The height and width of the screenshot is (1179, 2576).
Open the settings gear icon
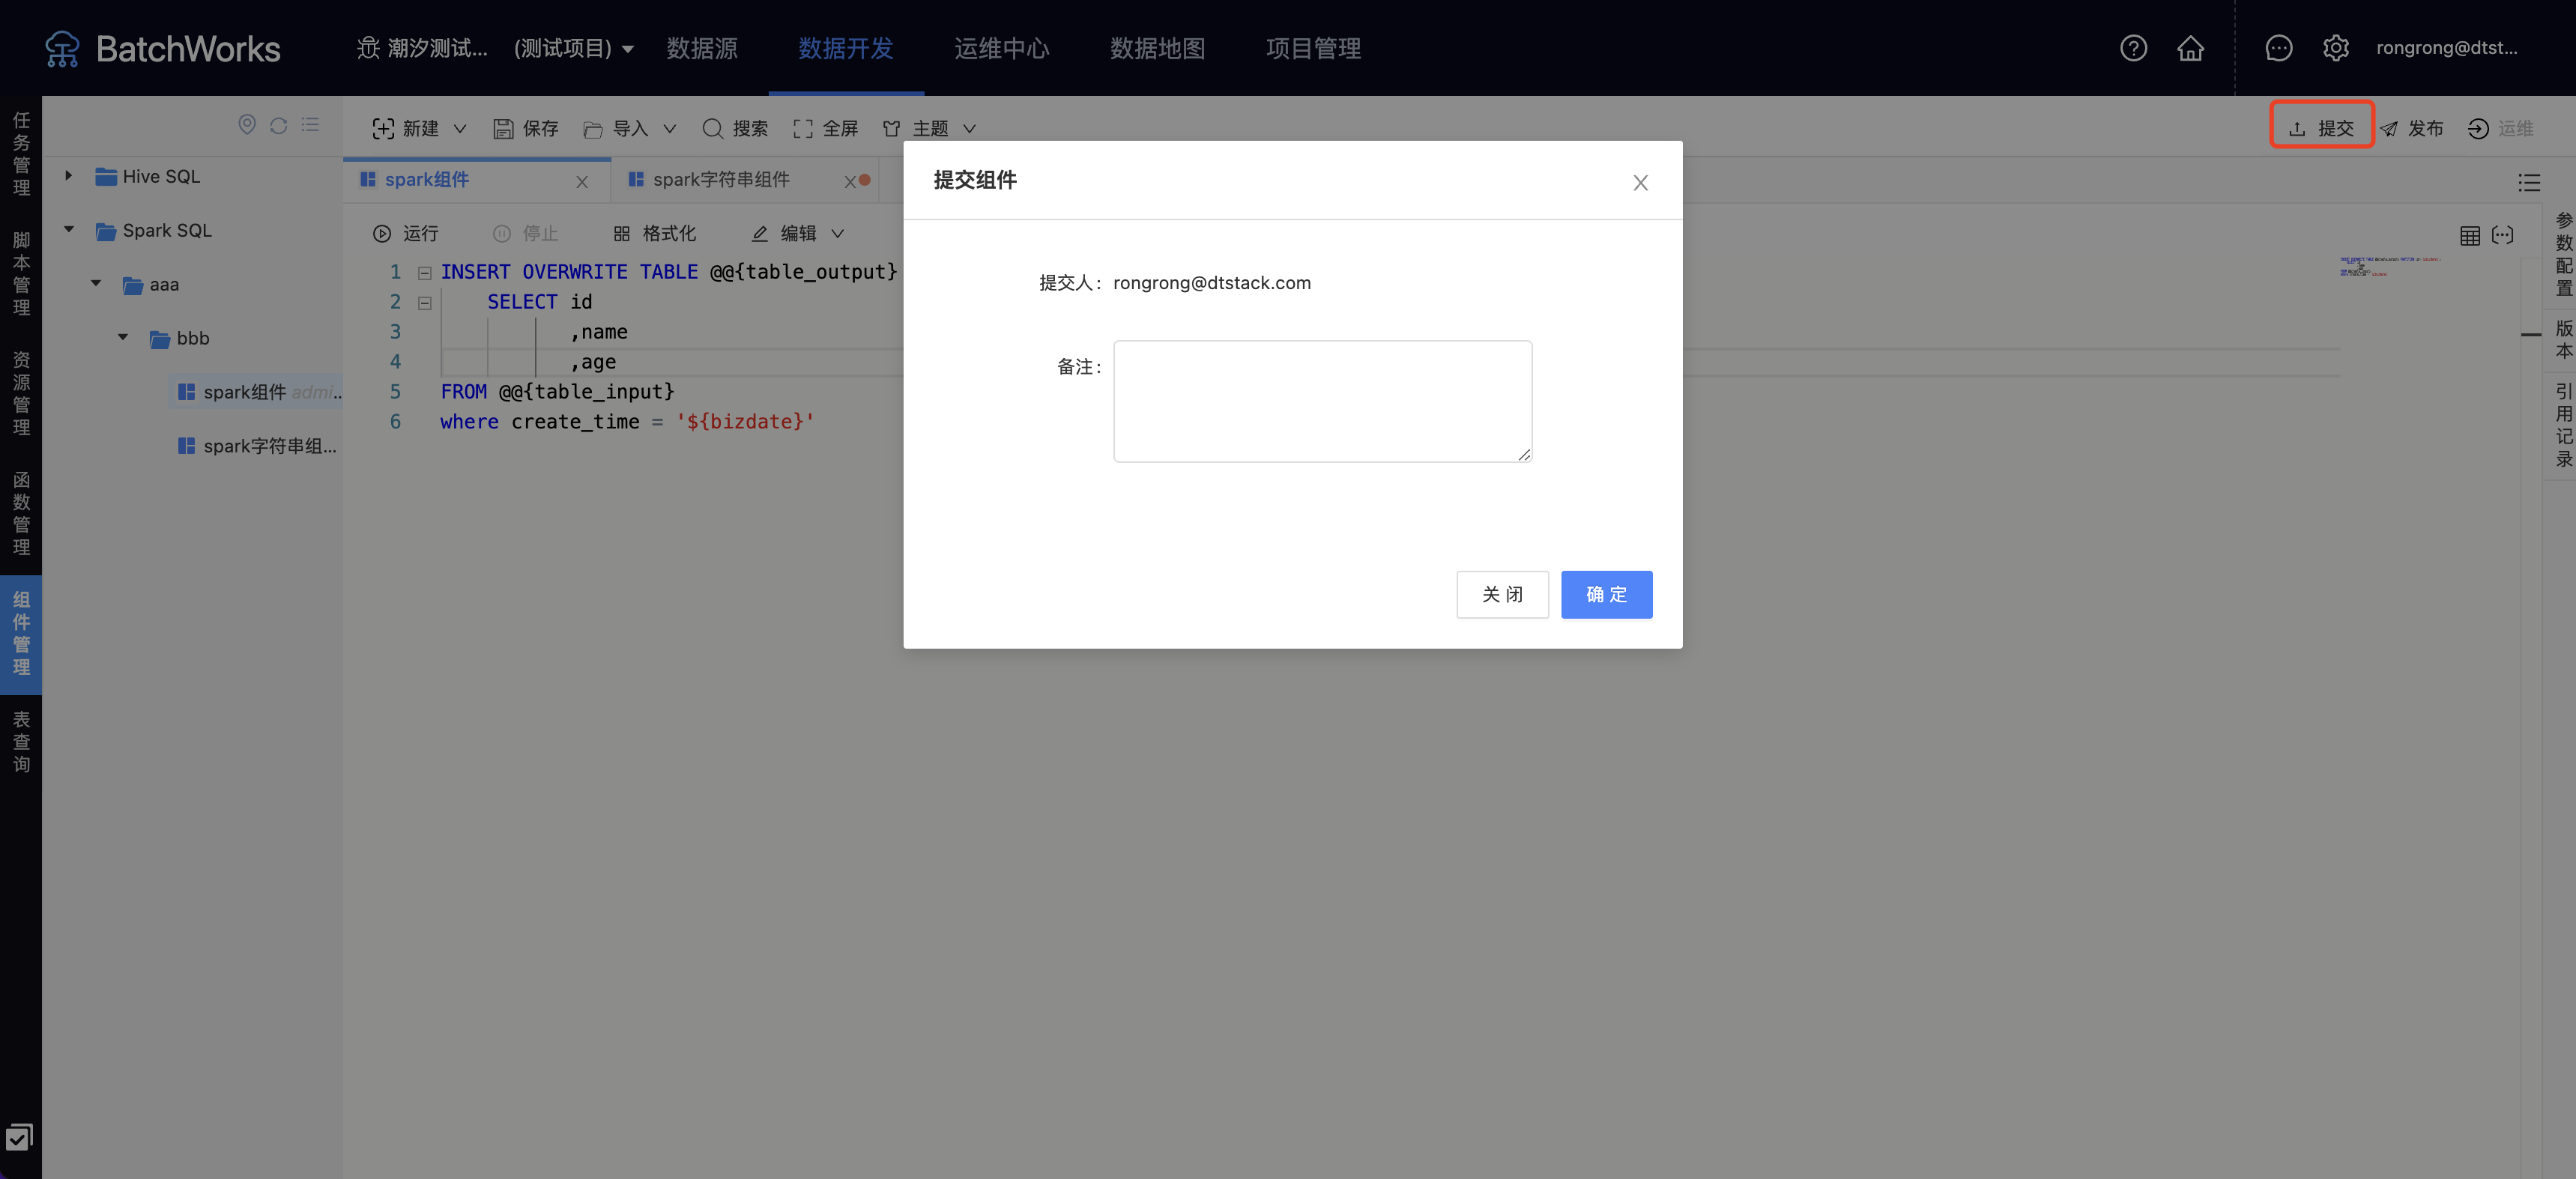(2335, 48)
